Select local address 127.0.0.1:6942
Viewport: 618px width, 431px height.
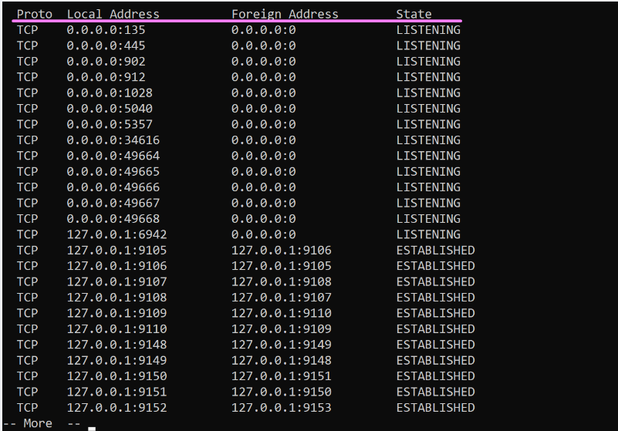tap(117, 235)
